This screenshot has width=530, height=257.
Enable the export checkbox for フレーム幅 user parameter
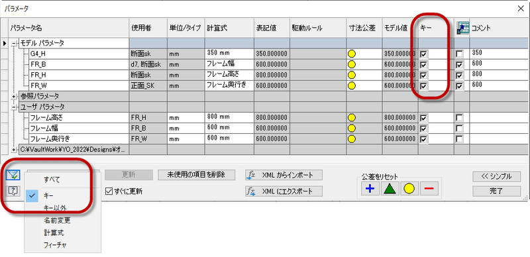[x=459, y=128]
